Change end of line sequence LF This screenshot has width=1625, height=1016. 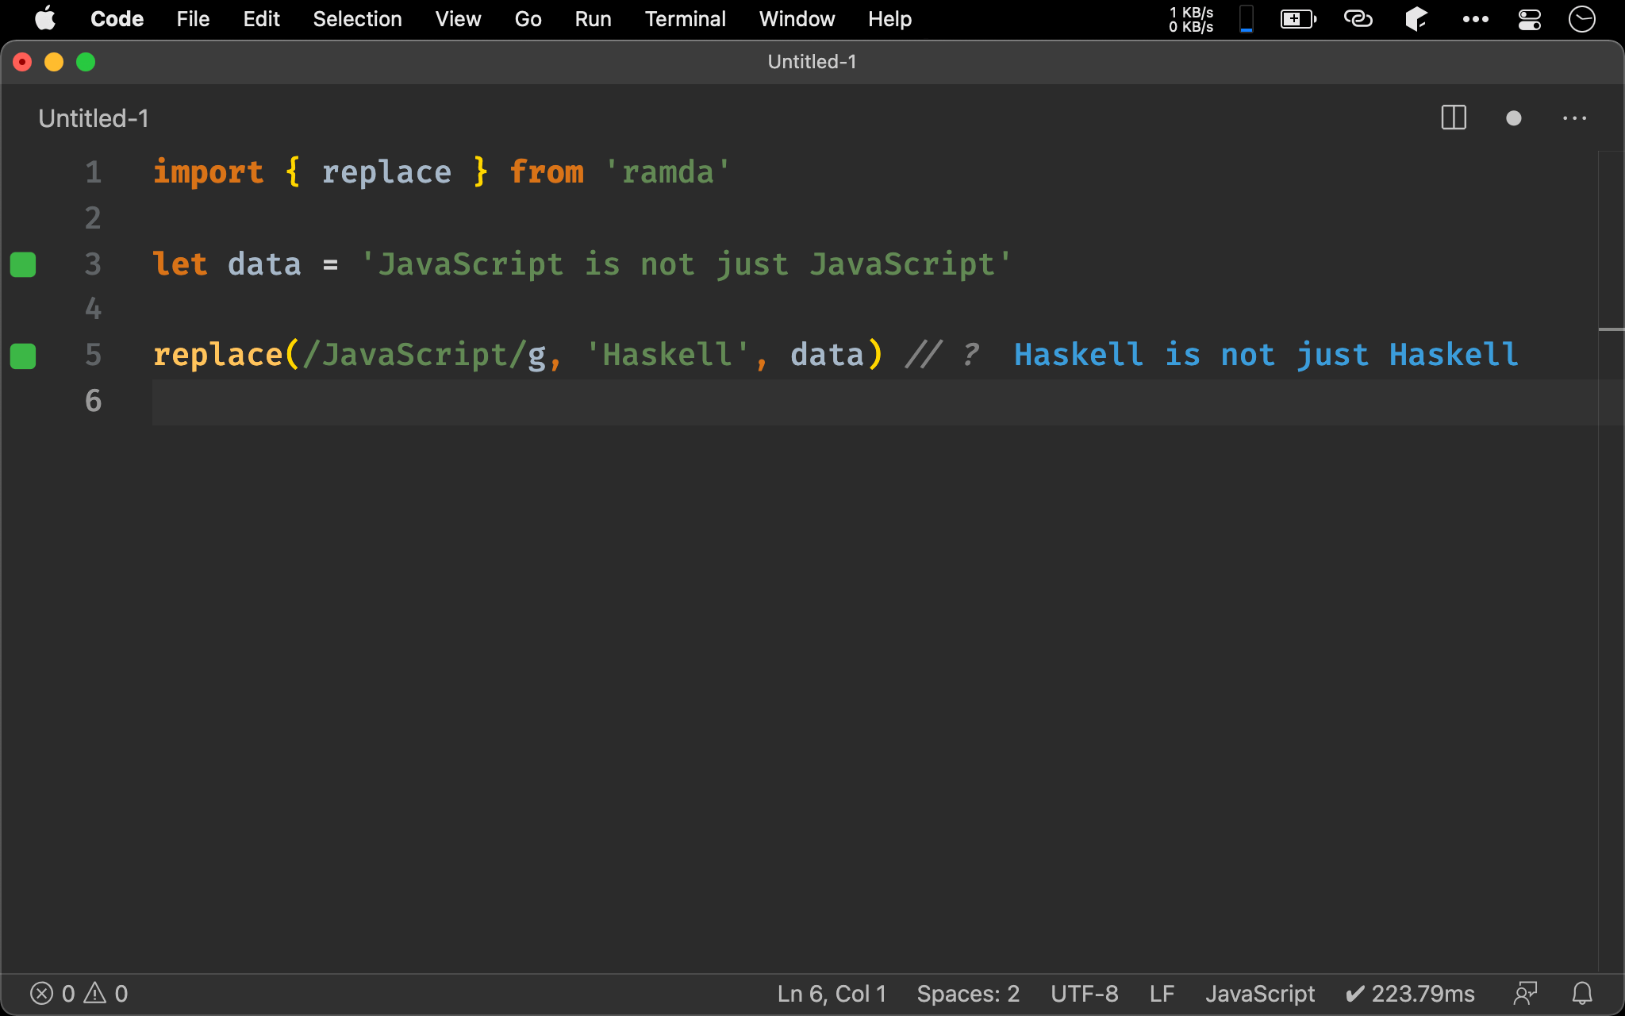[x=1162, y=994]
